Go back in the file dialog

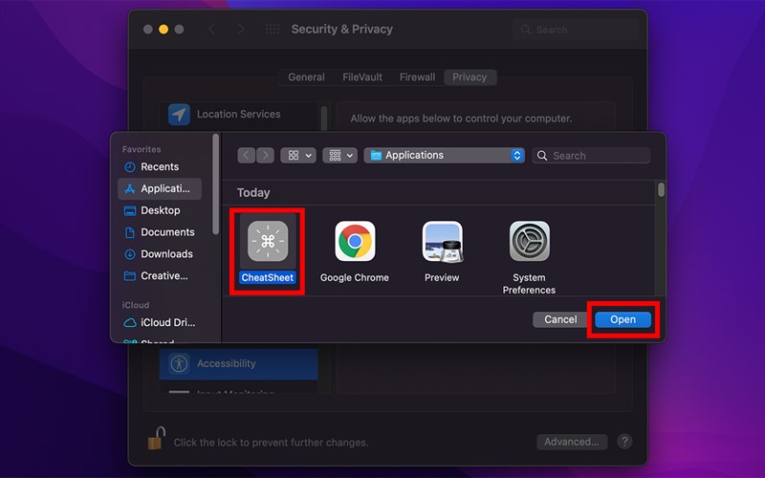tap(247, 156)
